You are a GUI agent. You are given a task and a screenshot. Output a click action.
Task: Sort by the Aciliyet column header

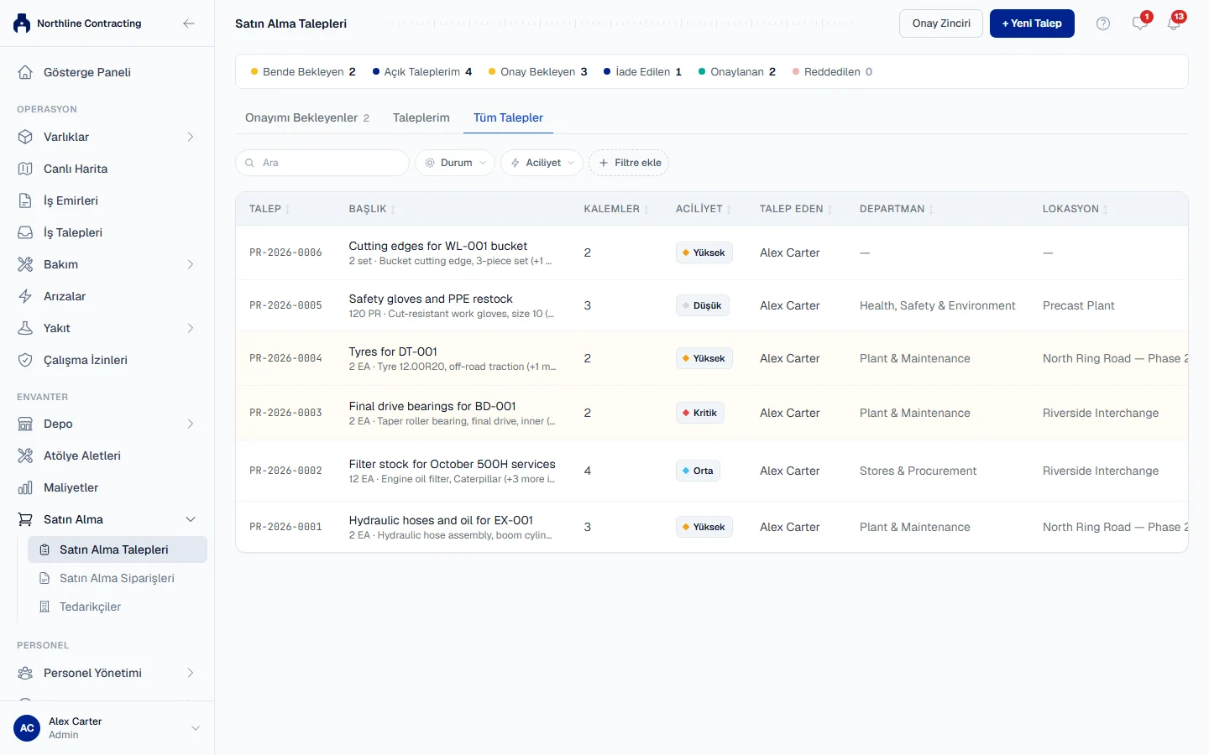pyautogui.click(x=704, y=209)
